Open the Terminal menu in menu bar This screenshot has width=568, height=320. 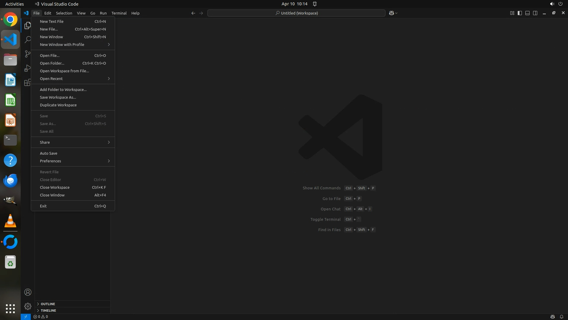(119, 13)
